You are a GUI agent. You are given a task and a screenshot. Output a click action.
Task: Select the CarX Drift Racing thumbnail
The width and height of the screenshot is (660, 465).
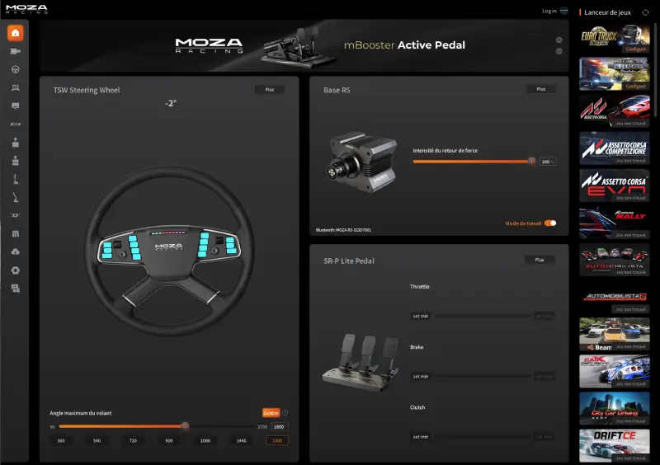(x=614, y=371)
